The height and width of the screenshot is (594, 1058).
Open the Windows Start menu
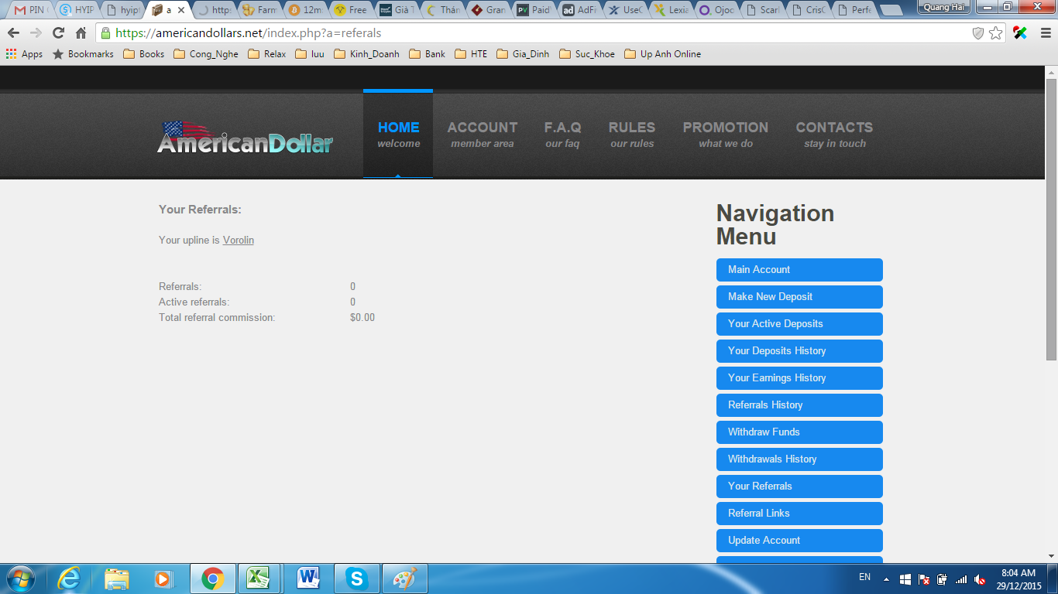click(x=19, y=579)
